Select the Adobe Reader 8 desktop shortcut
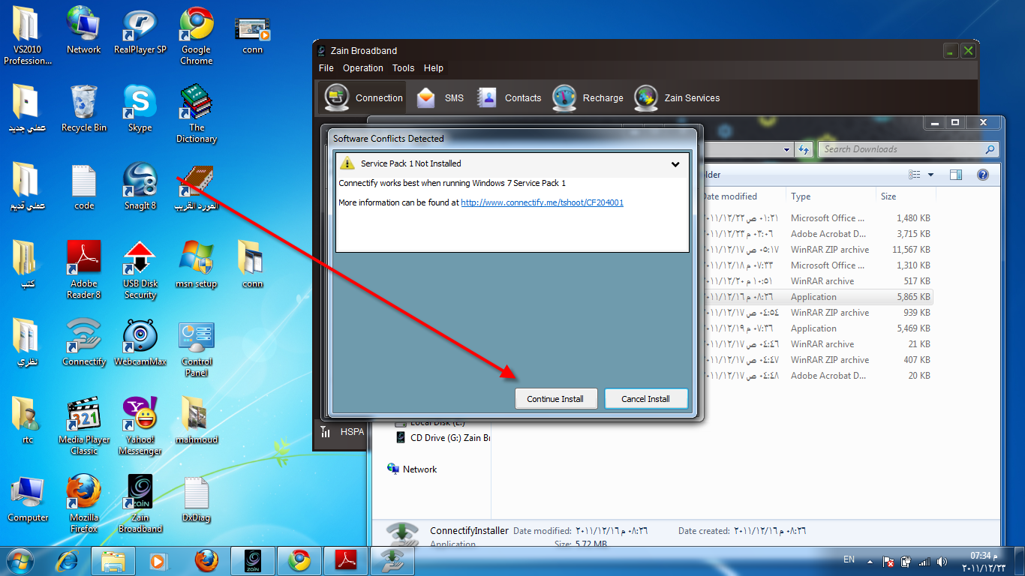The width and height of the screenshot is (1025, 576). coord(83,269)
